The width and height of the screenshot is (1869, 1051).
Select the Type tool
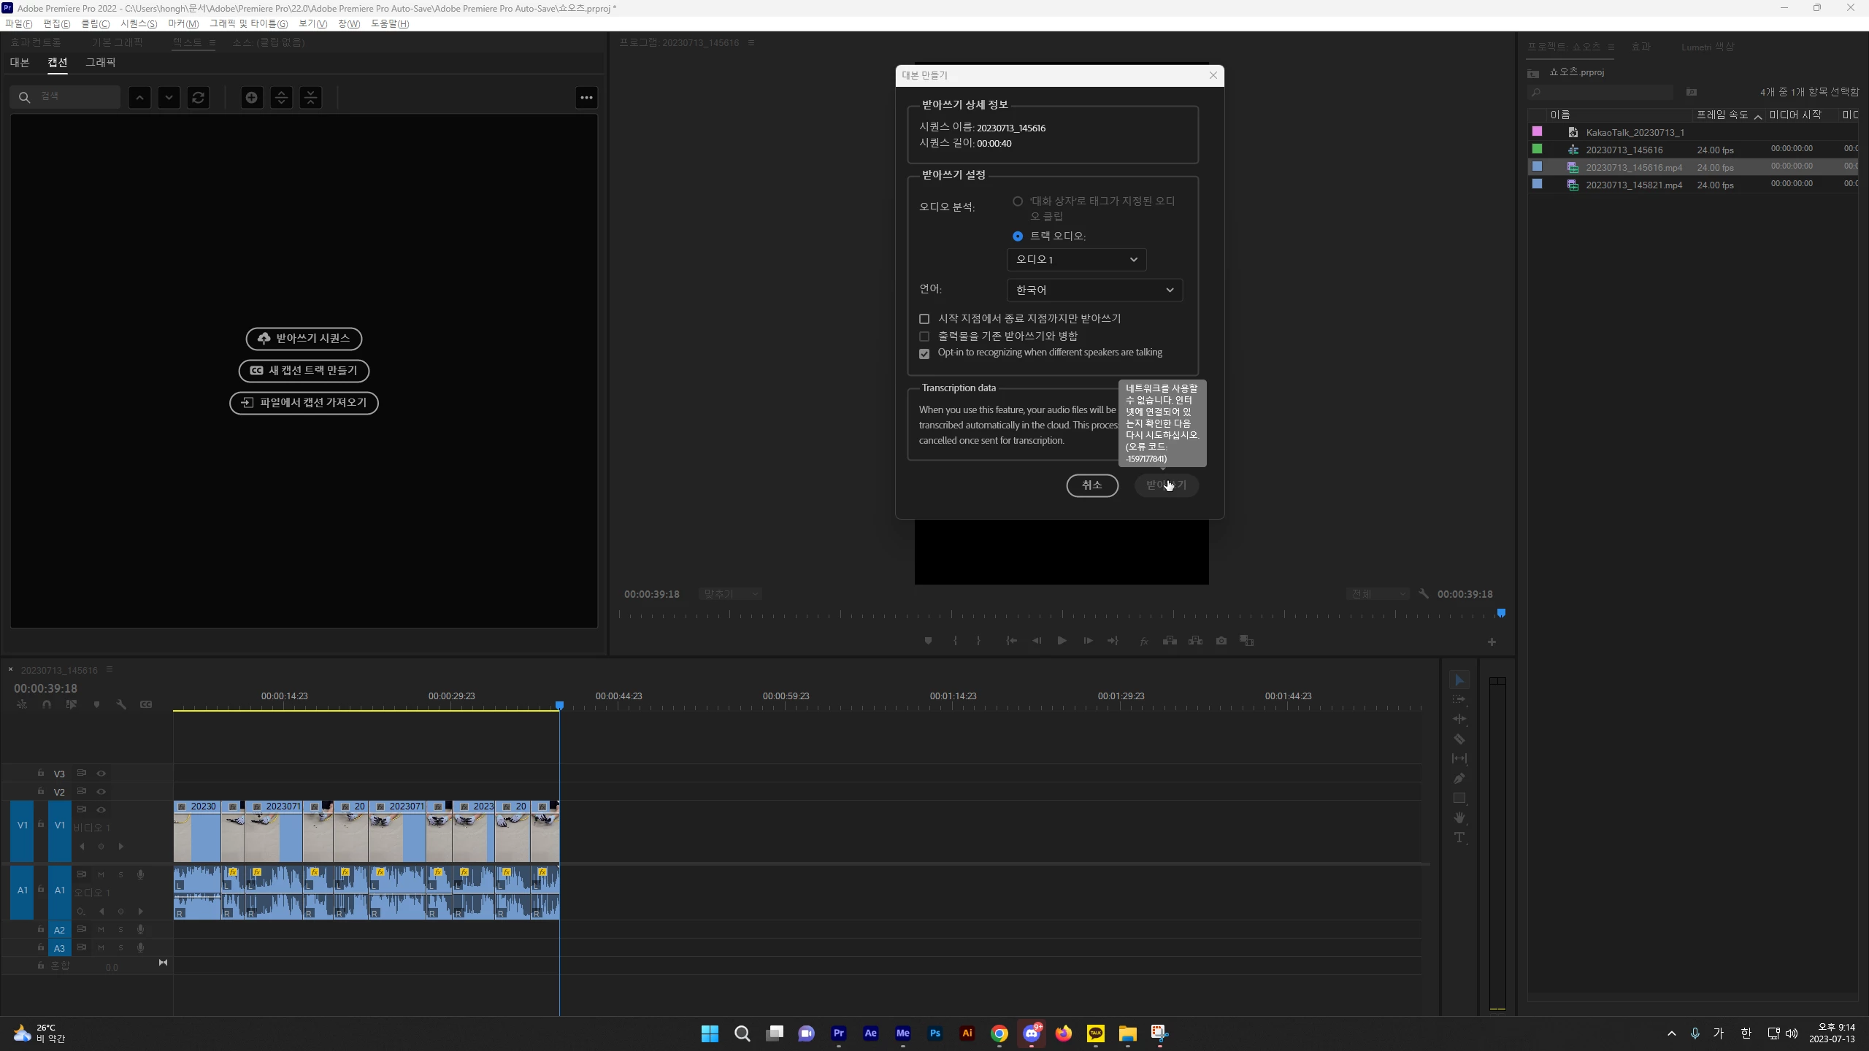[1459, 837]
